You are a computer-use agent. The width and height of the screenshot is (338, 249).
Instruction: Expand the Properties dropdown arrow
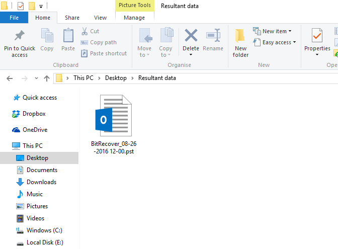317,55
